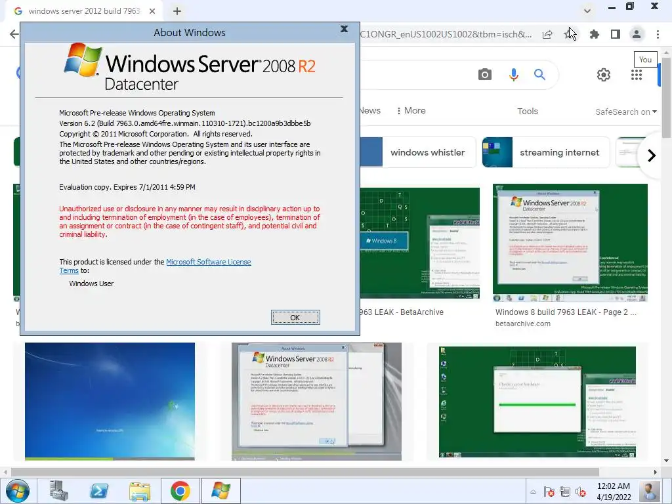Open Chrome profile avatar
The image size is (672, 504).
[637, 34]
